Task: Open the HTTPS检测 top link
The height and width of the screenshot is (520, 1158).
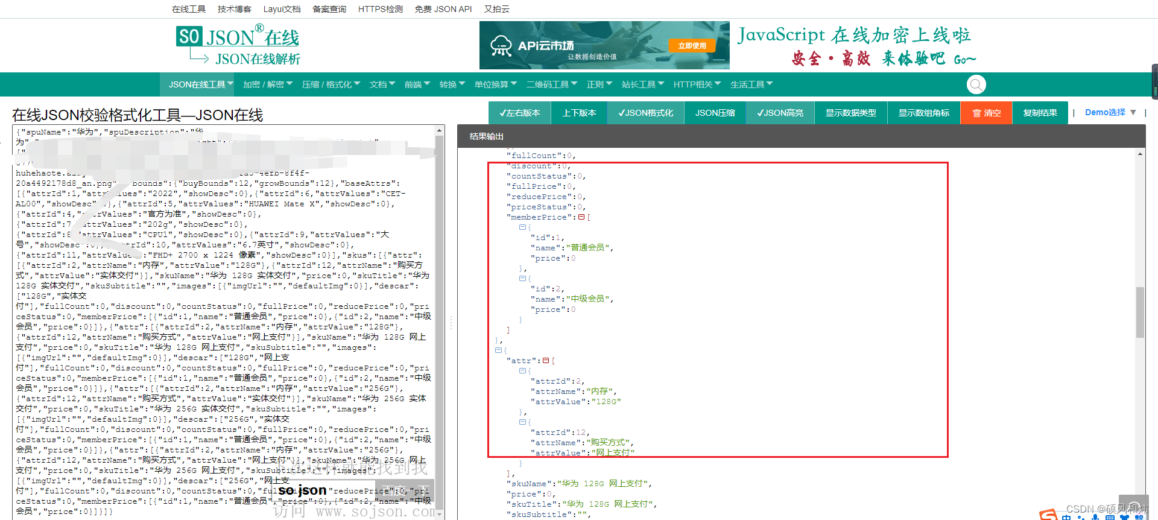Action: point(381,9)
